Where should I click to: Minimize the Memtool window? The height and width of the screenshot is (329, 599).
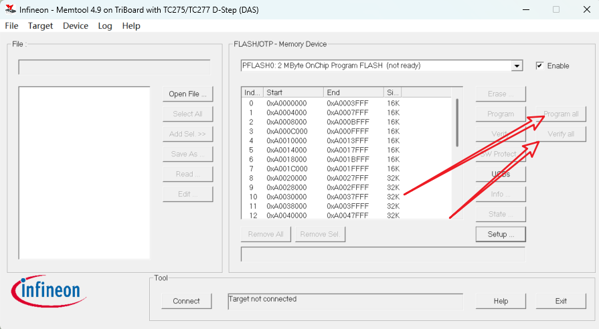click(526, 9)
